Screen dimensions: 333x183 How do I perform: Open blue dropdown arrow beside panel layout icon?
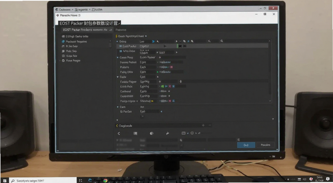point(188,134)
